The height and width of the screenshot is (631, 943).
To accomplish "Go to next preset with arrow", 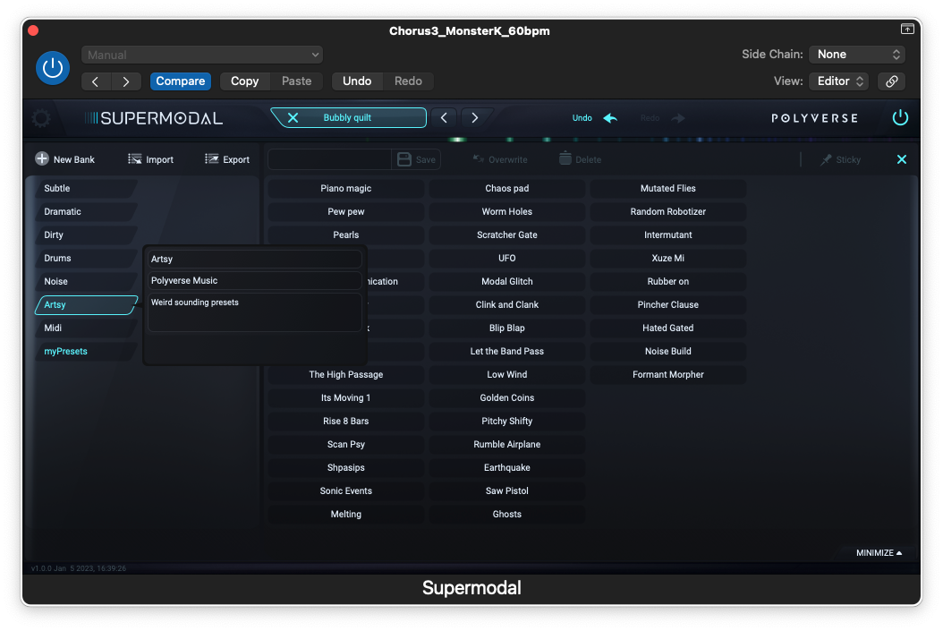I will tap(475, 118).
